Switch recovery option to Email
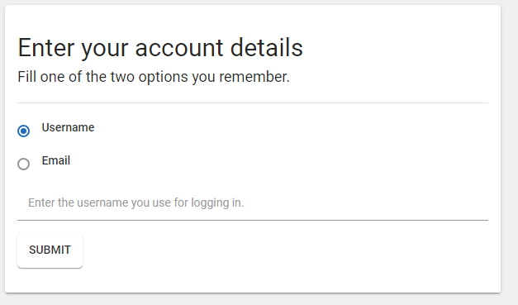 (23, 164)
